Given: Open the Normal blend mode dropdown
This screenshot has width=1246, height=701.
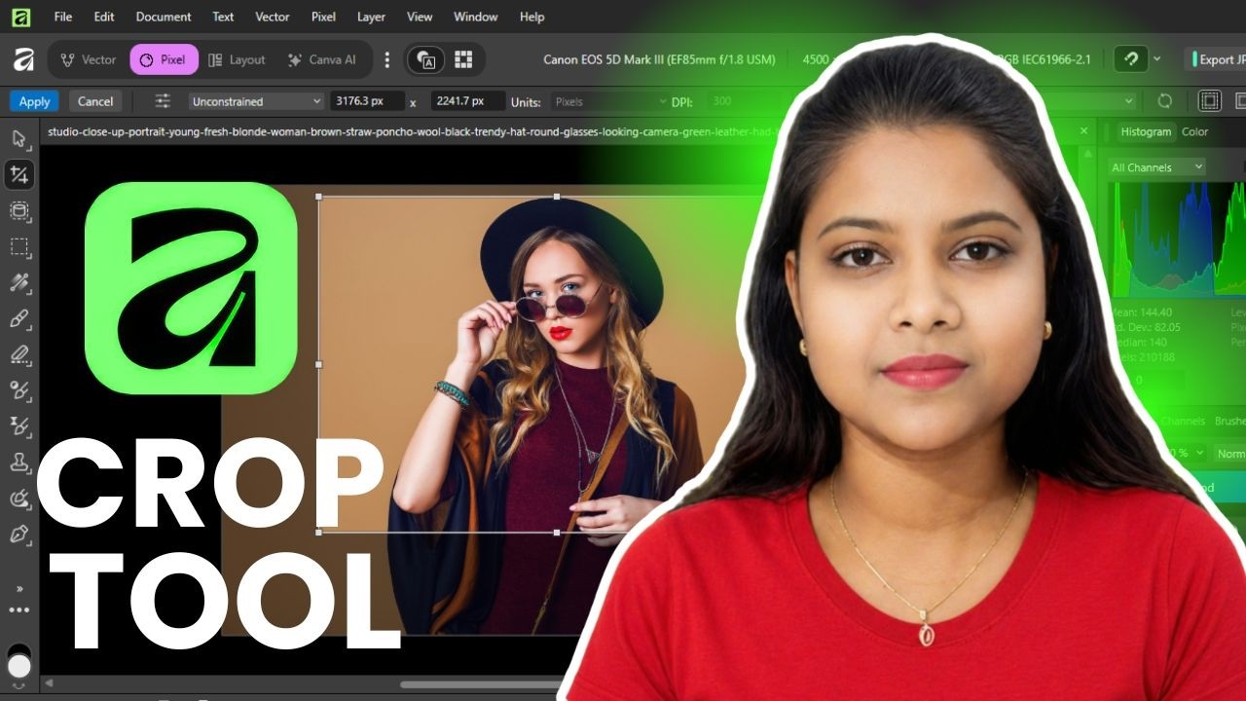Looking at the screenshot, I should [x=1230, y=454].
